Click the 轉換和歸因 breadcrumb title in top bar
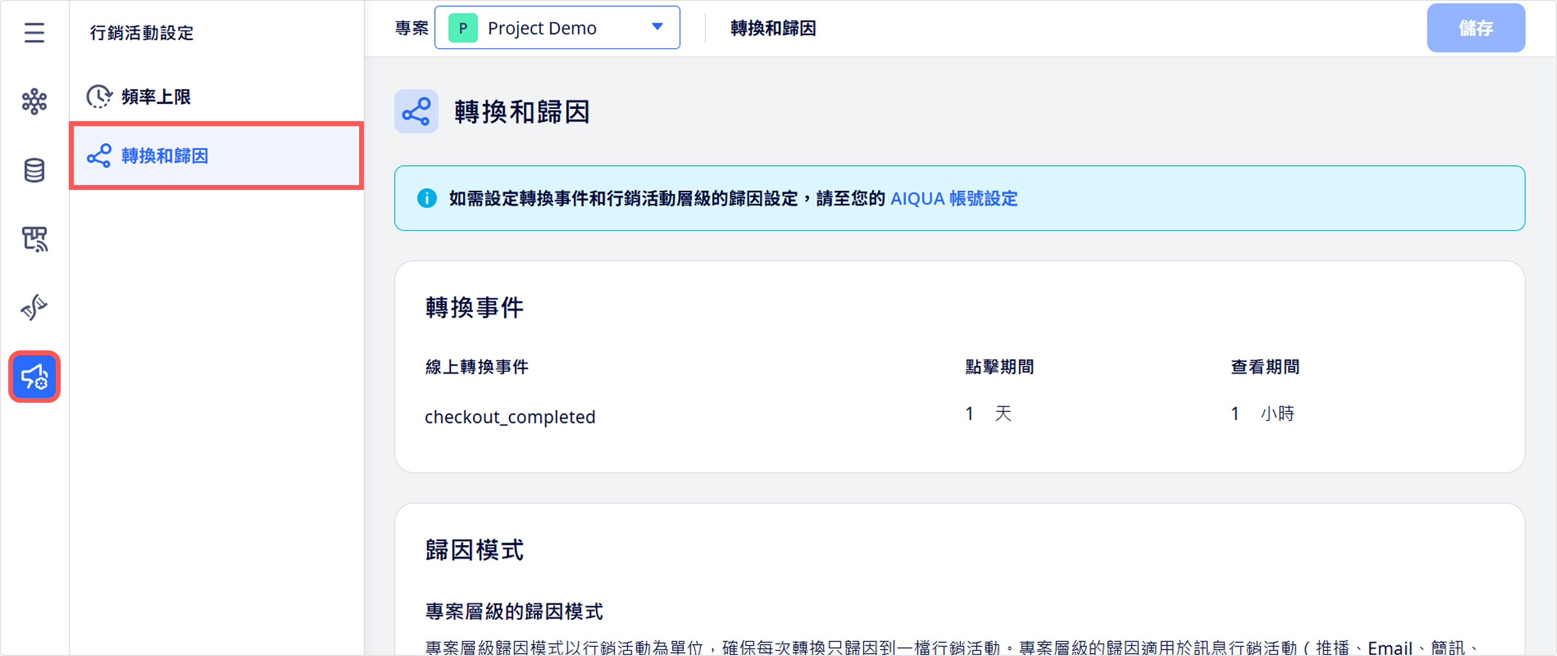This screenshot has height=656, width=1557. click(x=773, y=28)
